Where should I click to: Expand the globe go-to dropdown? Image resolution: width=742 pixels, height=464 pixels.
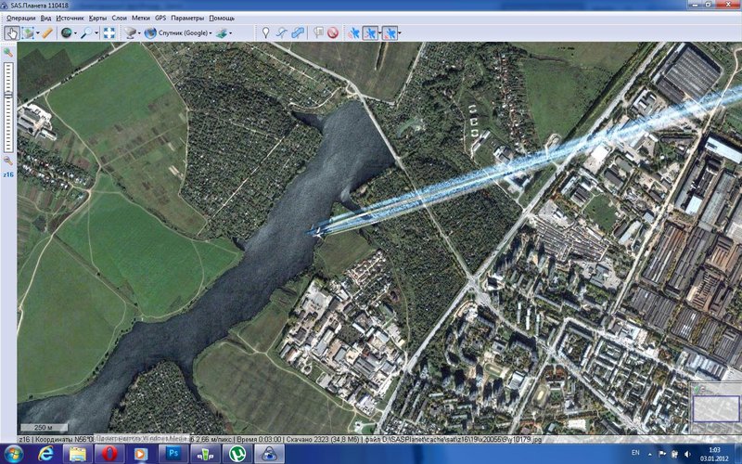click(77, 32)
